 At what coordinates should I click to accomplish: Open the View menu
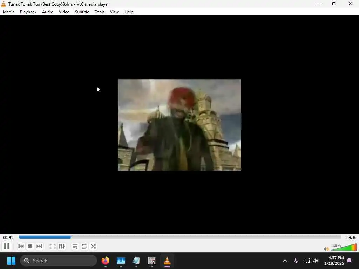point(115,12)
